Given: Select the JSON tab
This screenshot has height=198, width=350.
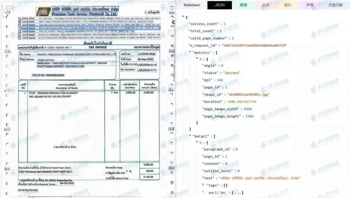Looking at the screenshot, I should point(219,5).
